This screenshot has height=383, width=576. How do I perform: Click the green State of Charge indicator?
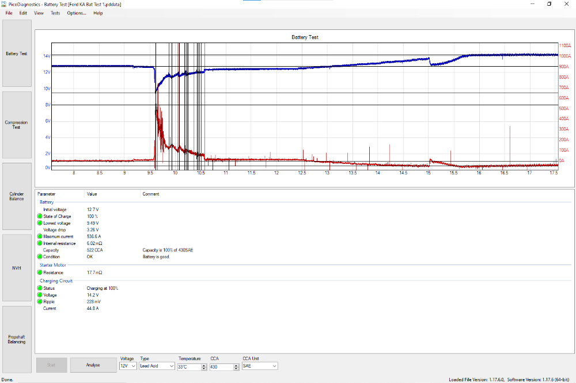[x=40, y=216]
